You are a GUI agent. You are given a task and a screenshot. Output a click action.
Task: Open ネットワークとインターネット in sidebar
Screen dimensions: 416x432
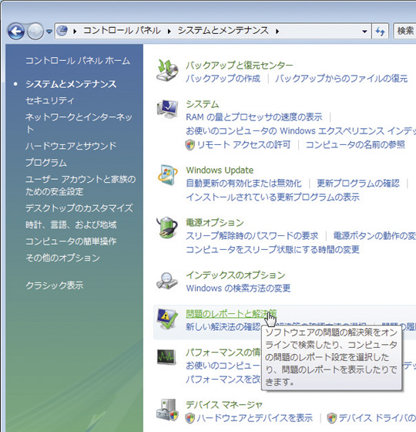coord(79,123)
